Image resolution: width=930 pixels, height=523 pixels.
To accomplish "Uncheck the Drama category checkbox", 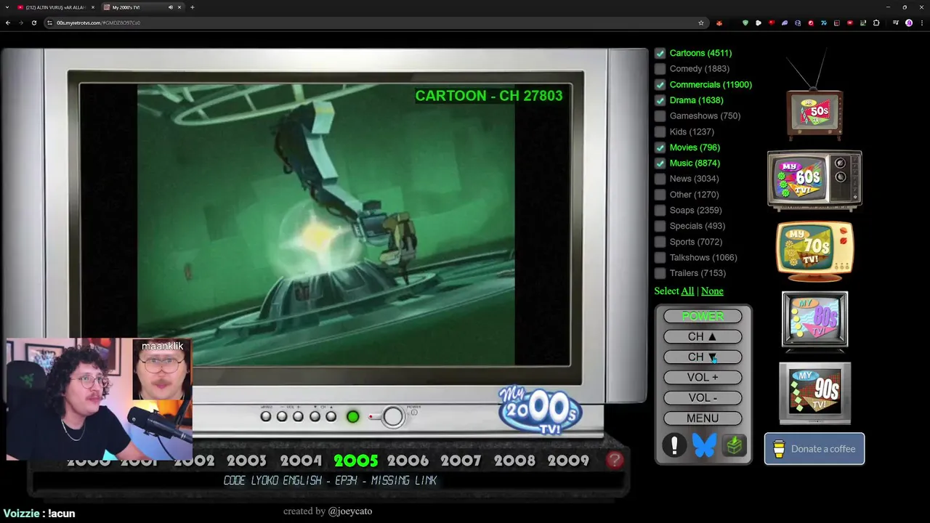I will [x=660, y=100].
